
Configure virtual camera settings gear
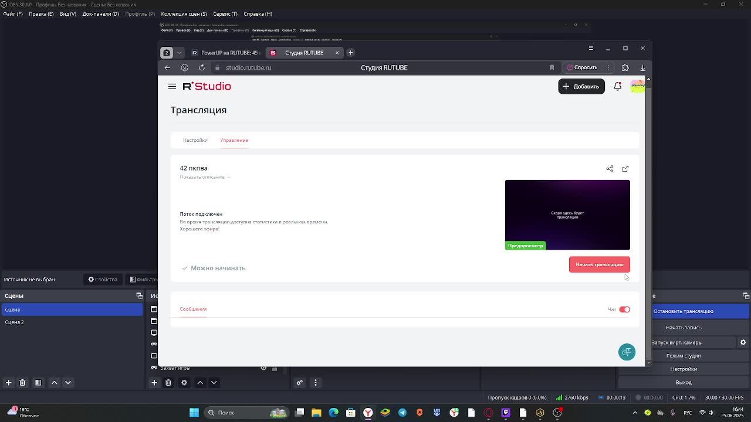click(743, 342)
